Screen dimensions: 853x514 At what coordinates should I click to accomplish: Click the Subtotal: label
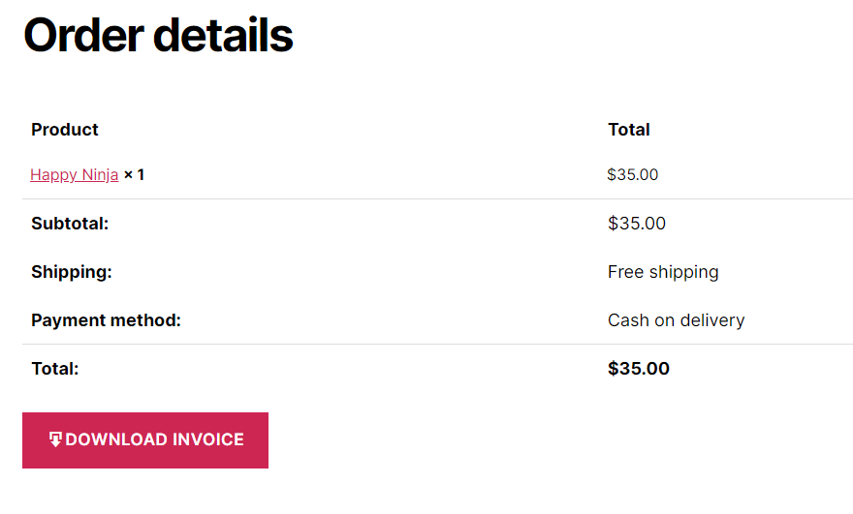coord(70,224)
